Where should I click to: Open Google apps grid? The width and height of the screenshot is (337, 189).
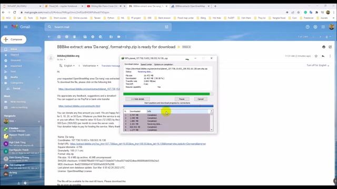(x=323, y=27)
